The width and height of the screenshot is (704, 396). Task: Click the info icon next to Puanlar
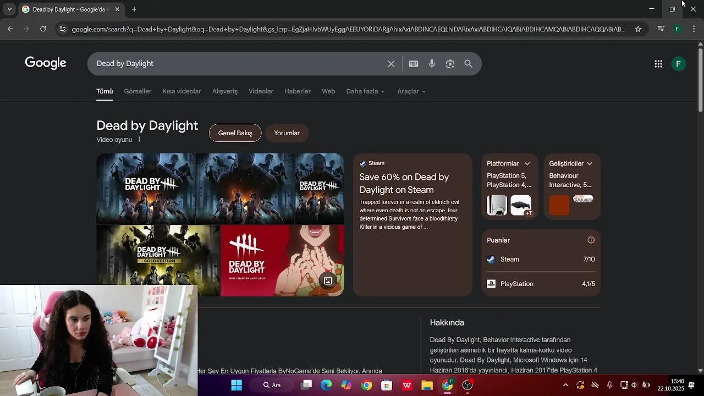coord(591,240)
